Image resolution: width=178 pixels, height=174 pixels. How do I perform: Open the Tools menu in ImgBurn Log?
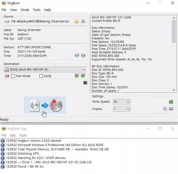23,135
